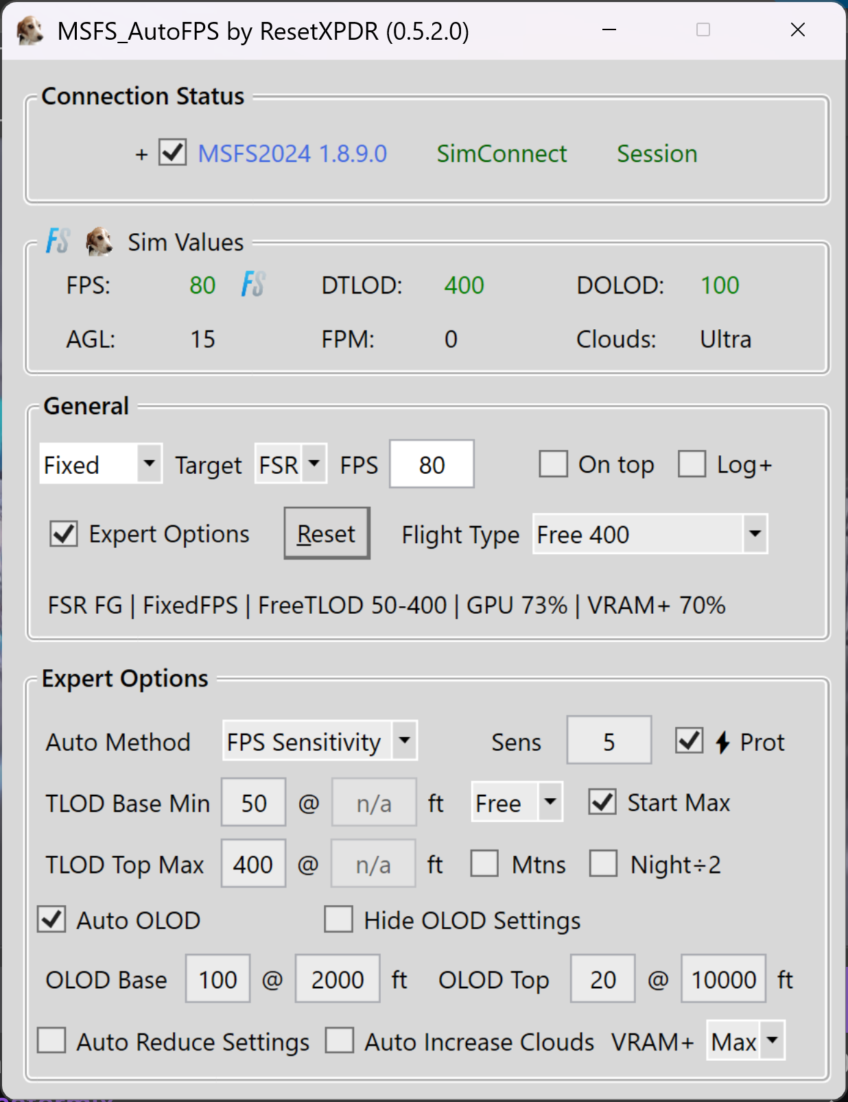Expand the Flight Type Free 400 dropdown
This screenshot has width=848, height=1102.
(650, 534)
